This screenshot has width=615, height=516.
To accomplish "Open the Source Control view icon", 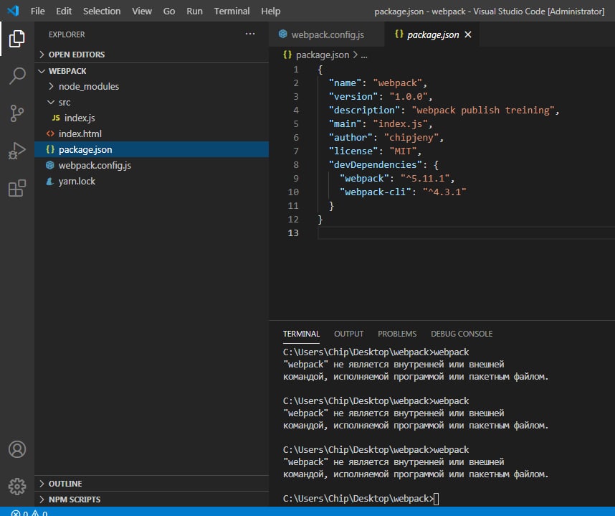I will (x=17, y=113).
